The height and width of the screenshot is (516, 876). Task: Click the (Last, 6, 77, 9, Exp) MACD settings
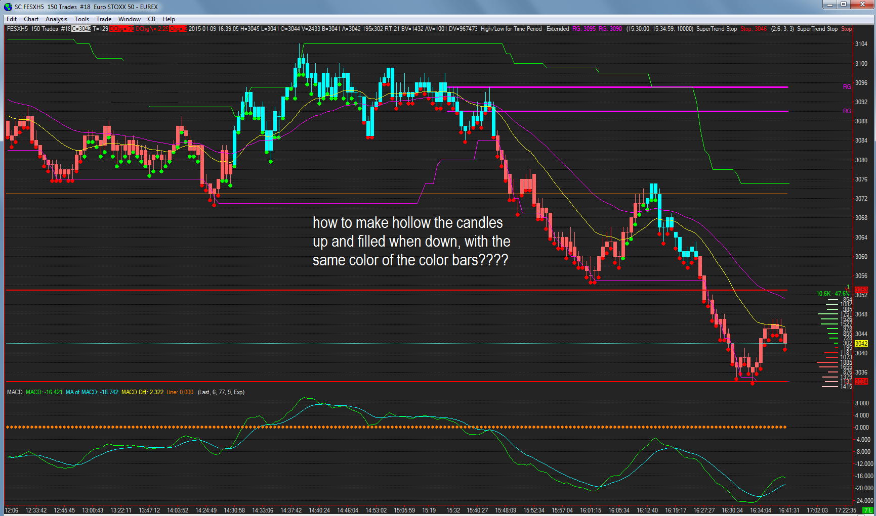coord(221,392)
